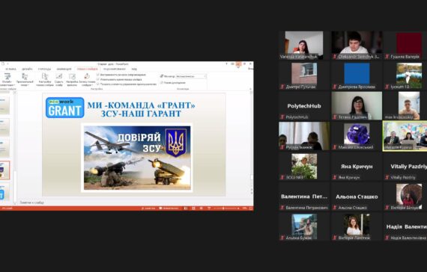Image resolution: width=427 pixels, height=272 pixels.
Task: Open the Custom slide show button
Action: (25, 80)
